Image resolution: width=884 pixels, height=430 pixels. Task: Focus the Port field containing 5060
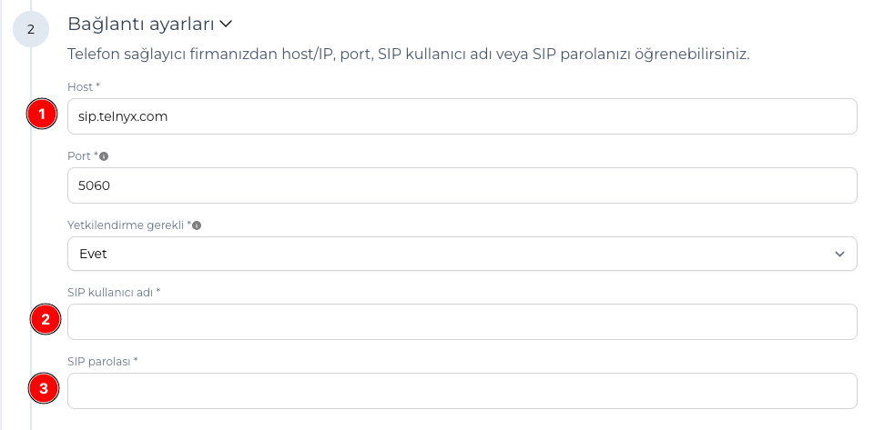pyautogui.click(x=462, y=185)
